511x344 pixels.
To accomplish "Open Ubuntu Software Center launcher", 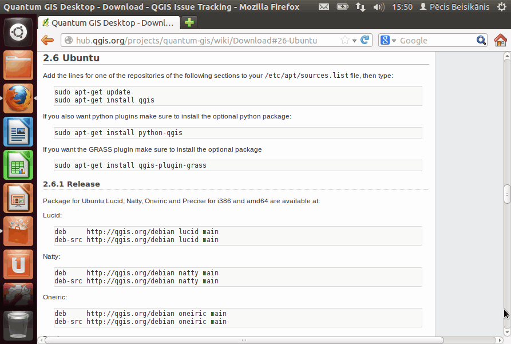I will [18, 231].
